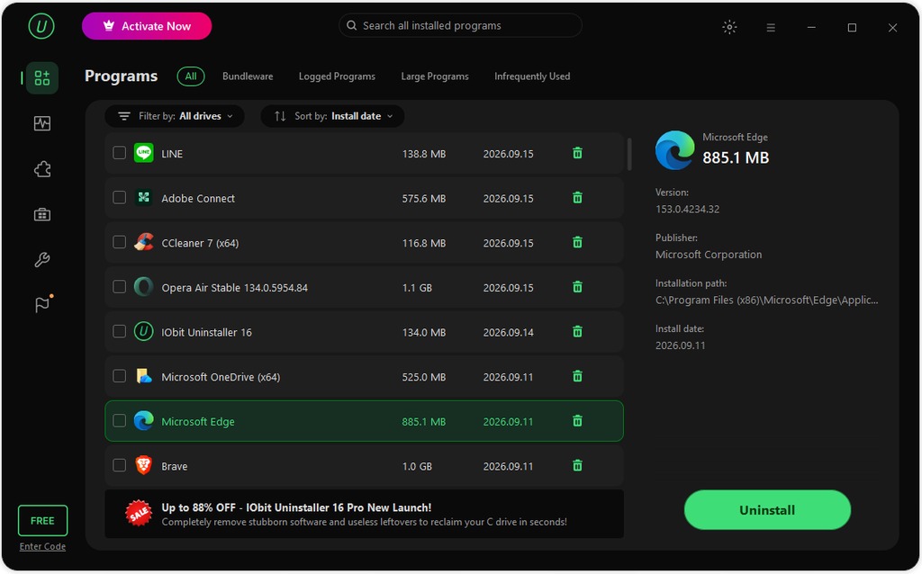Click the toolbox briefcase sidebar icon
The height and width of the screenshot is (574, 922).
42,215
